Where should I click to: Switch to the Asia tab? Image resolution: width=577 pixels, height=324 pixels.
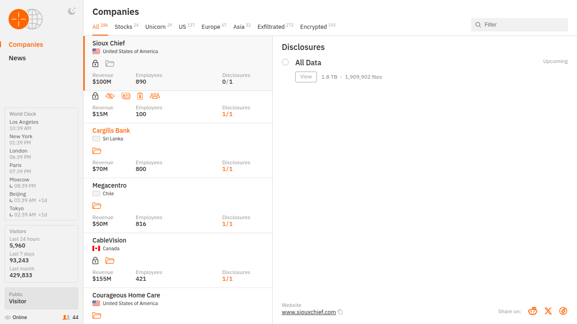[x=242, y=27]
